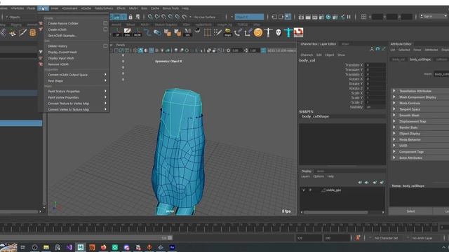Expand the Tessellation Attributes section
The width and height of the screenshot is (449, 252).
click(394, 91)
